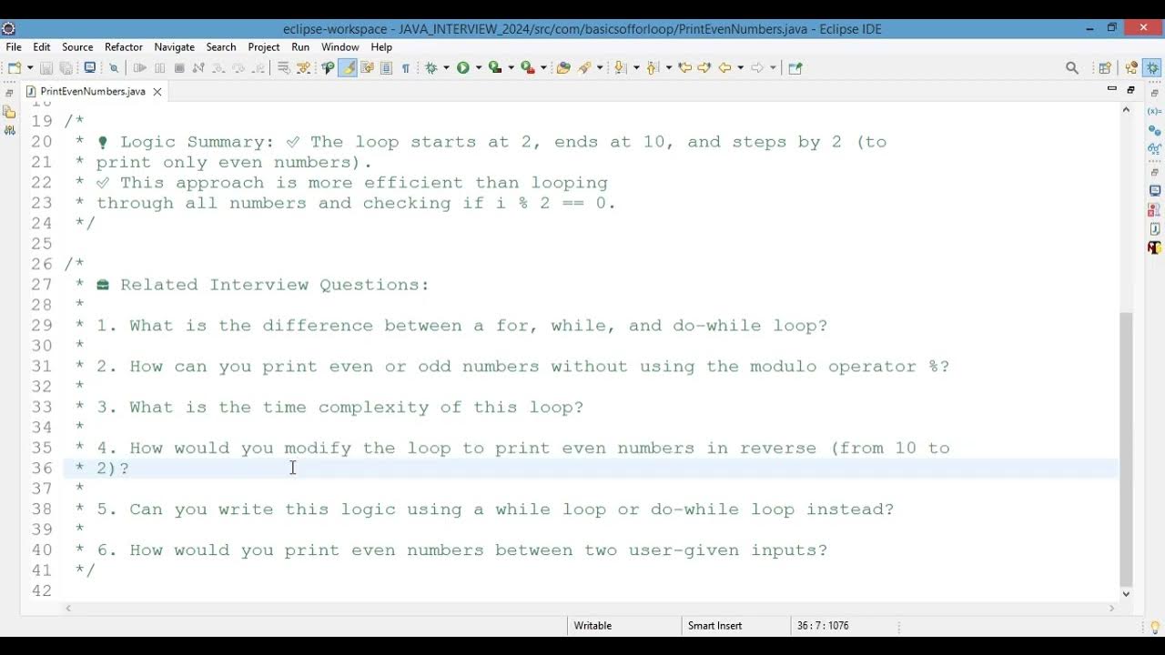The image size is (1165, 655).
Task: Click the Smart Insert status bar entry
Action: pos(714,626)
